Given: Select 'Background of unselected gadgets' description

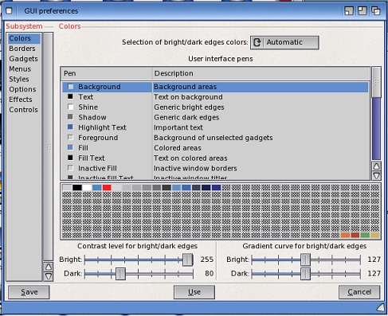Looking at the screenshot, I should pyautogui.click(x=213, y=138).
